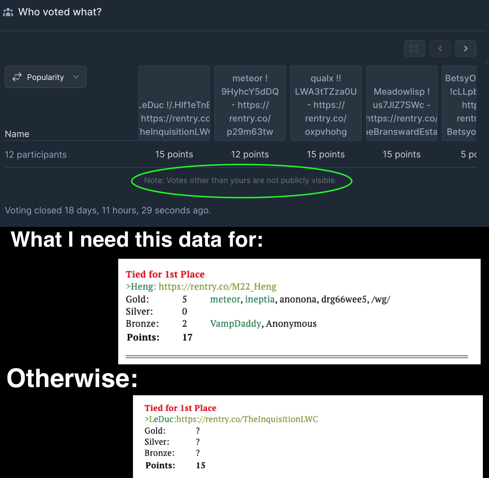The image size is (489, 478).
Task: Open the rentry.co/TheInquisitionLWC link
Action: (x=247, y=419)
